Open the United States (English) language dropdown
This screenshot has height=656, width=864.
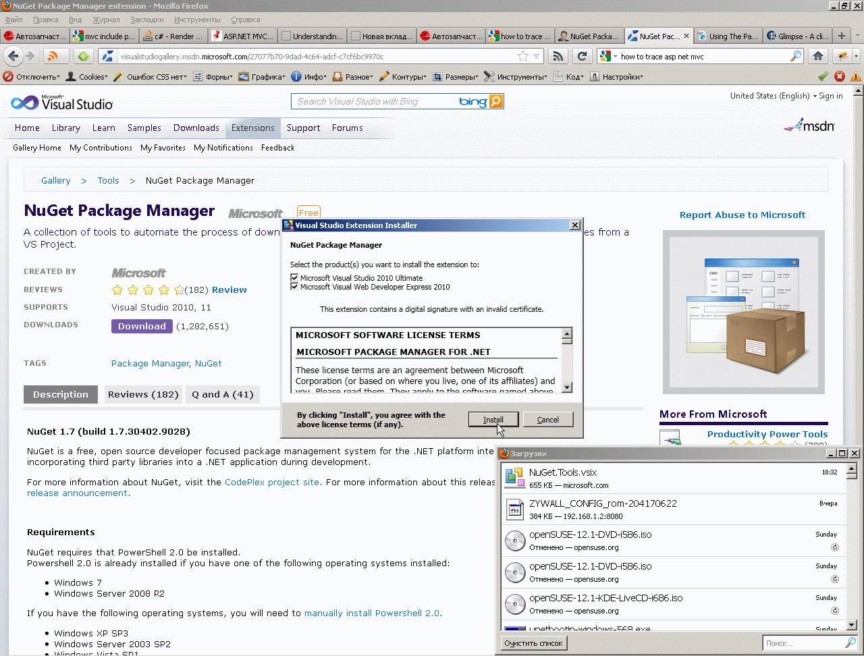(x=773, y=96)
